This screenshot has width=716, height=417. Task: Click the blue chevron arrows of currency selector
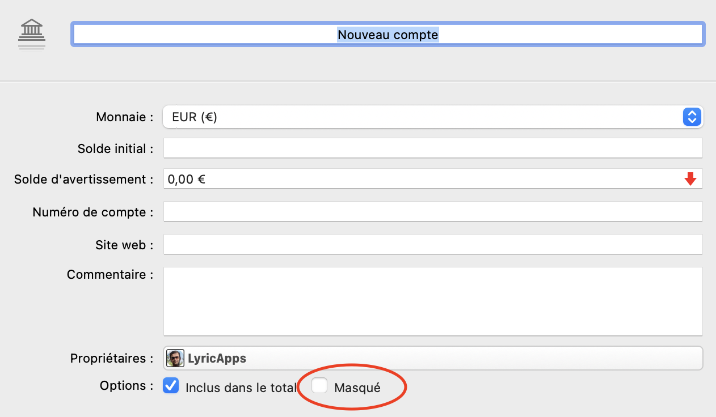(x=692, y=117)
